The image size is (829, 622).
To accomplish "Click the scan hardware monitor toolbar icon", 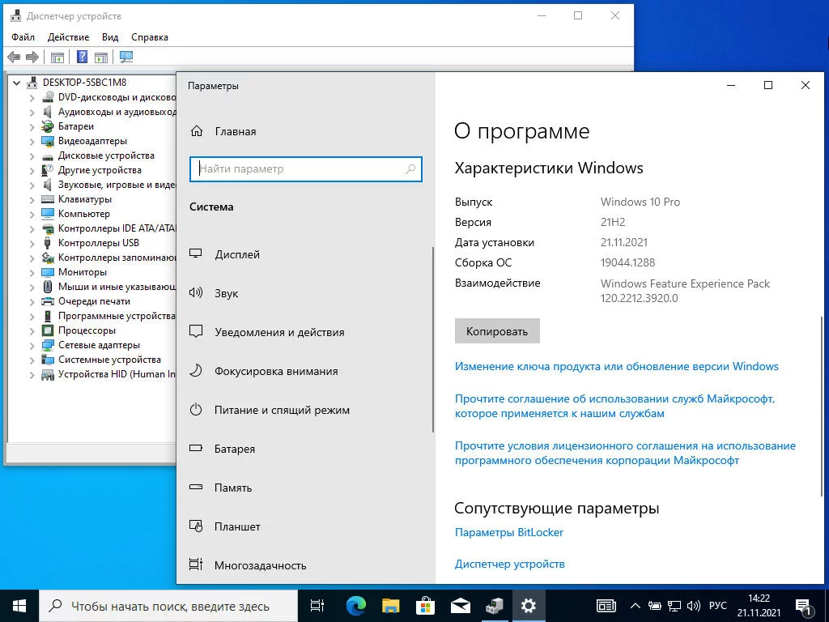I will (125, 57).
